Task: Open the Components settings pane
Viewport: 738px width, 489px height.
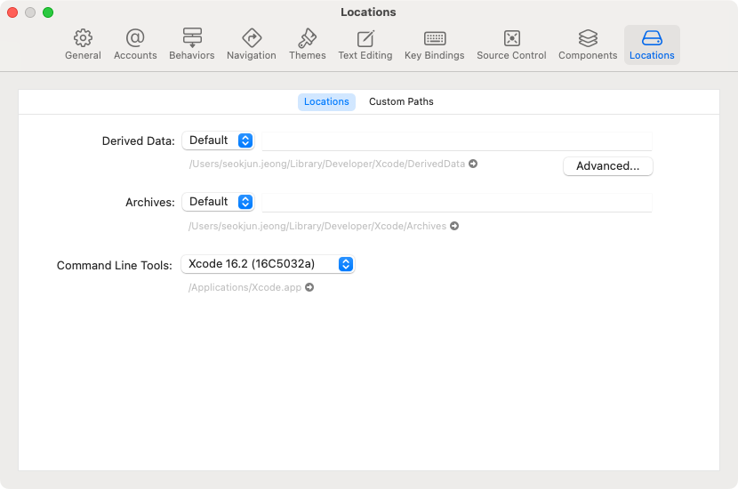Action: click(588, 44)
